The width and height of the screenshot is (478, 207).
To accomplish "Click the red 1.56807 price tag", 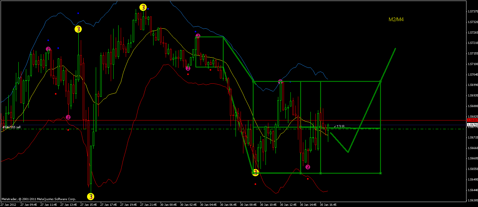I will tap(472, 120).
